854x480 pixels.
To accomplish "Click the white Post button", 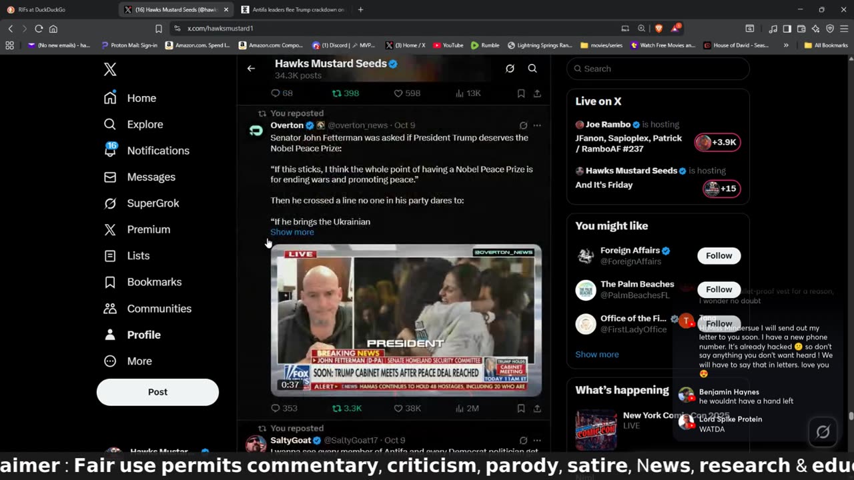I will point(157,392).
